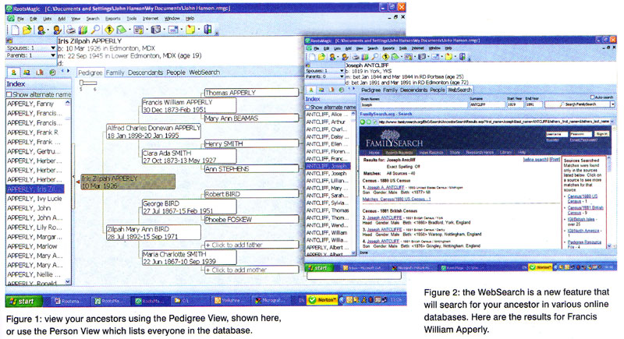Switch to People tab in left window
Image resolution: width=624 pixels, height=339 pixels.
[x=176, y=72]
